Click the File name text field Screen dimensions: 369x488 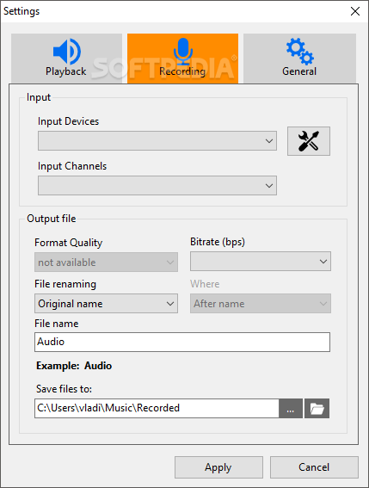click(x=182, y=342)
